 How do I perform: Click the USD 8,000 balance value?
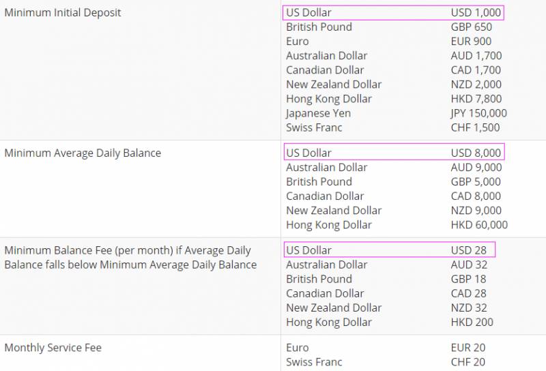click(x=476, y=153)
